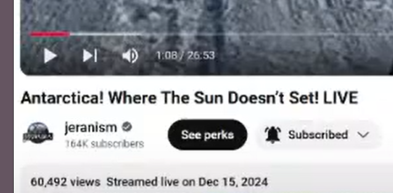Click the red played portion of progress bar
Viewport: 393px width, 193px height.
[x=50, y=34]
